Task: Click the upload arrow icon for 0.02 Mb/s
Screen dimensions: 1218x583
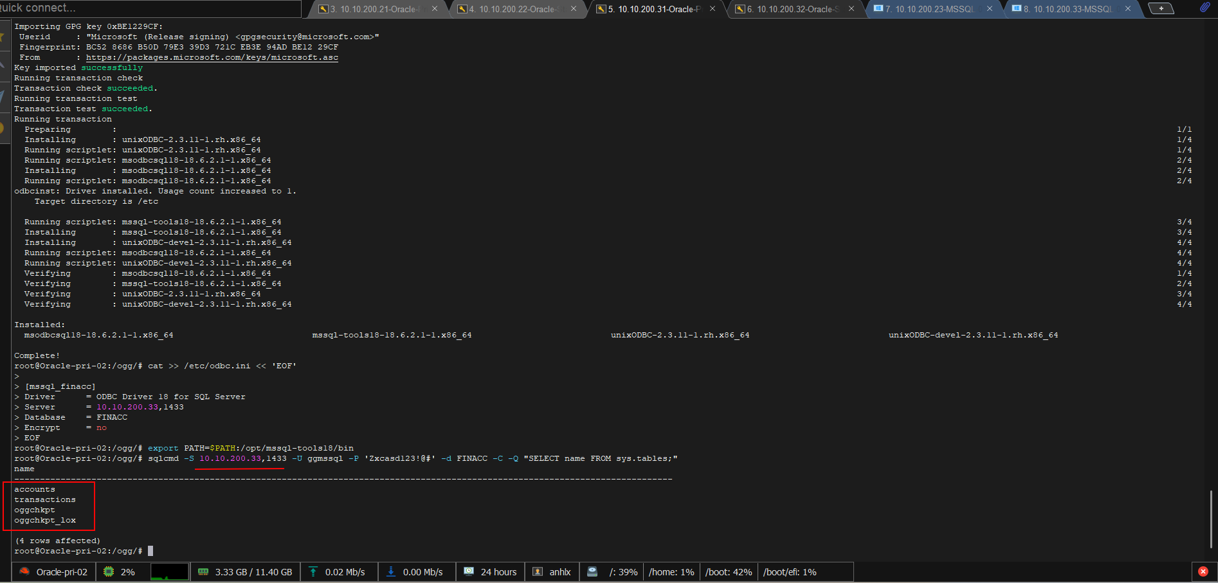Action: (x=313, y=571)
